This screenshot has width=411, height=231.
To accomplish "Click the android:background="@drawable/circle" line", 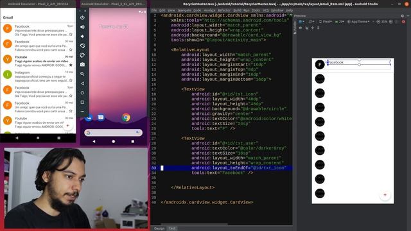I will point(239,108).
